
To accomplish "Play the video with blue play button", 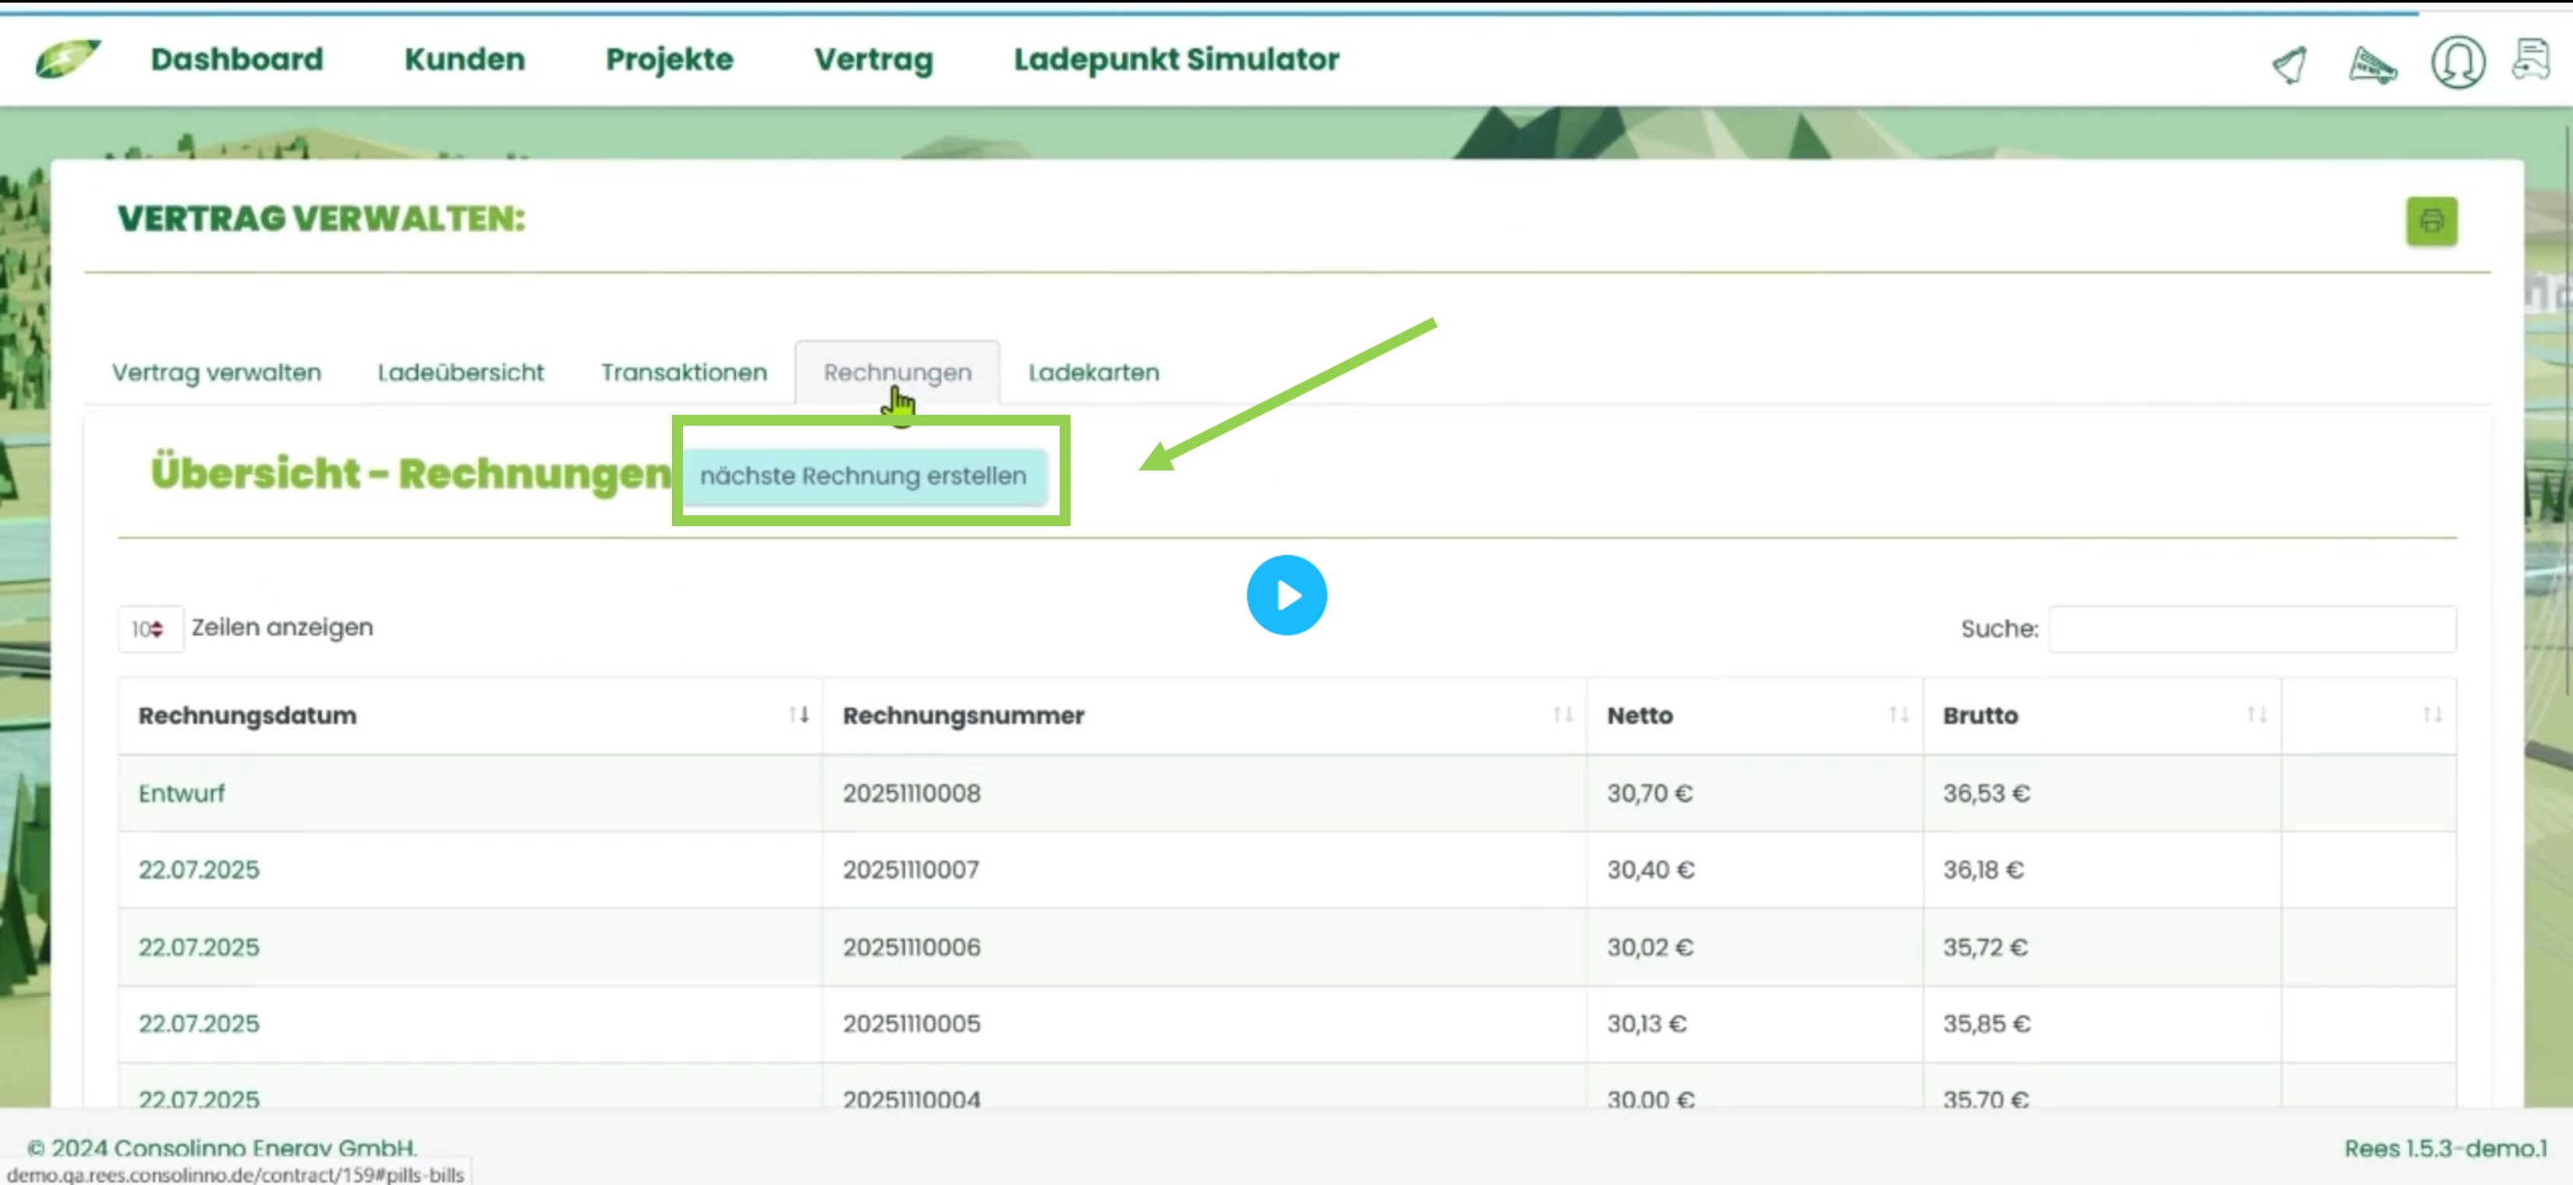I will 1286,595.
